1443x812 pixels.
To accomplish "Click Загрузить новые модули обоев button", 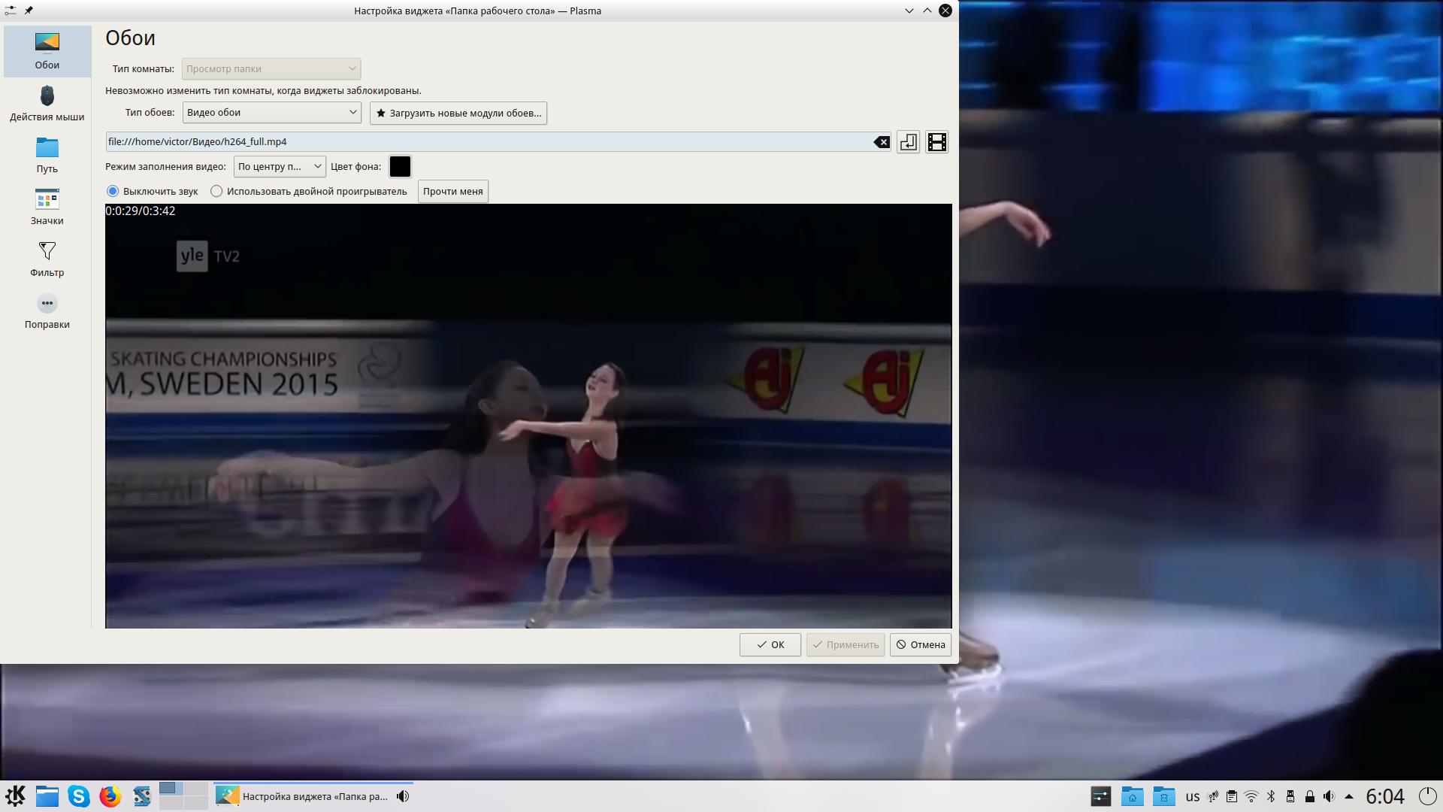I will pyautogui.click(x=458, y=113).
